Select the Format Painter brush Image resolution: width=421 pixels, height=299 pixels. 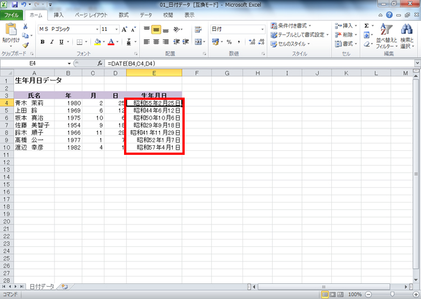pos(25,45)
